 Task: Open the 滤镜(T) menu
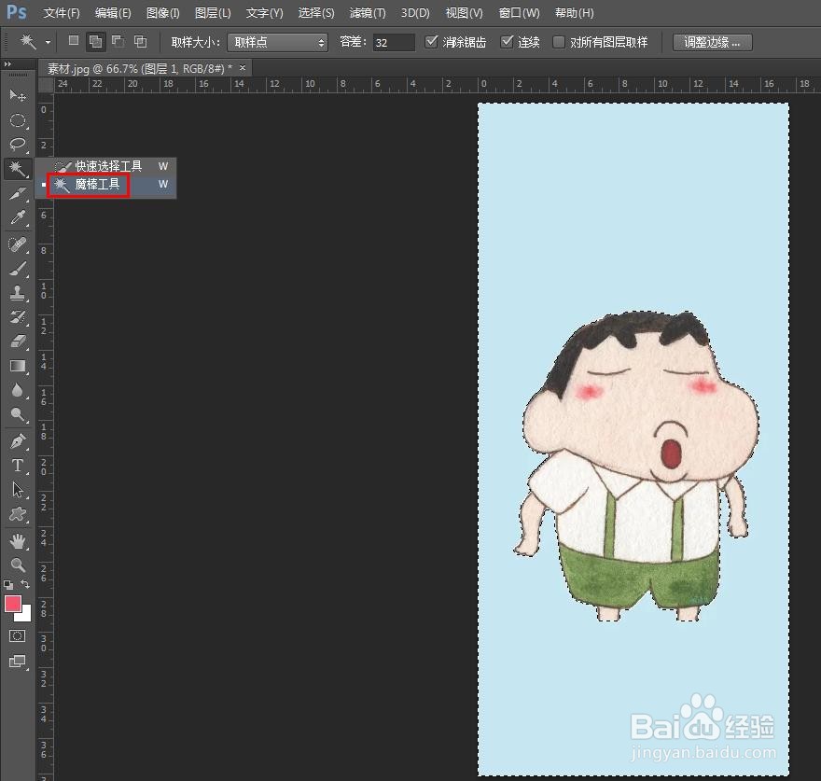click(x=367, y=12)
